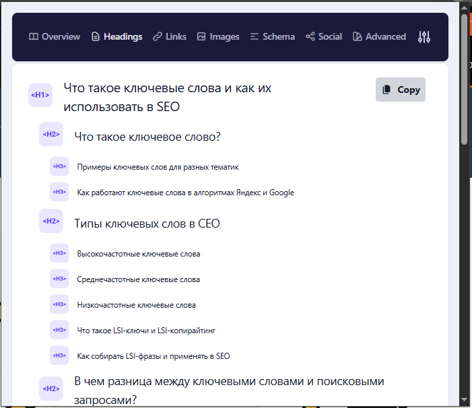The height and width of the screenshot is (408, 472).
Task: Click H2 badge next to 'Что такое ключевое слово?'
Action: point(51,134)
